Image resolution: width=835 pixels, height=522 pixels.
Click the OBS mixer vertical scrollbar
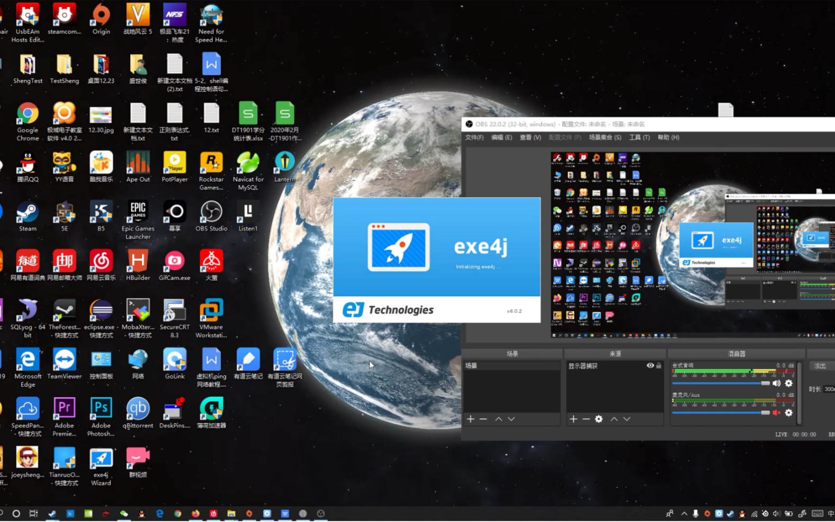799,392
